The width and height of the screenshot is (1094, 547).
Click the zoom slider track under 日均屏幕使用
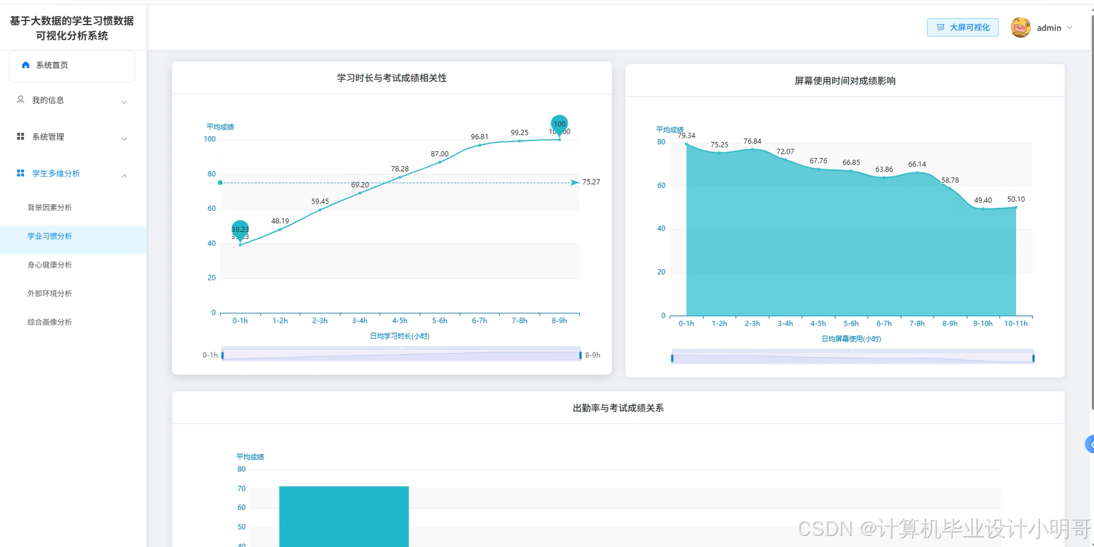click(x=853, y=358)
